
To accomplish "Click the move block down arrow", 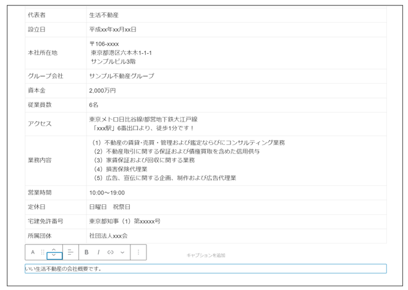I will pos(54,255).
